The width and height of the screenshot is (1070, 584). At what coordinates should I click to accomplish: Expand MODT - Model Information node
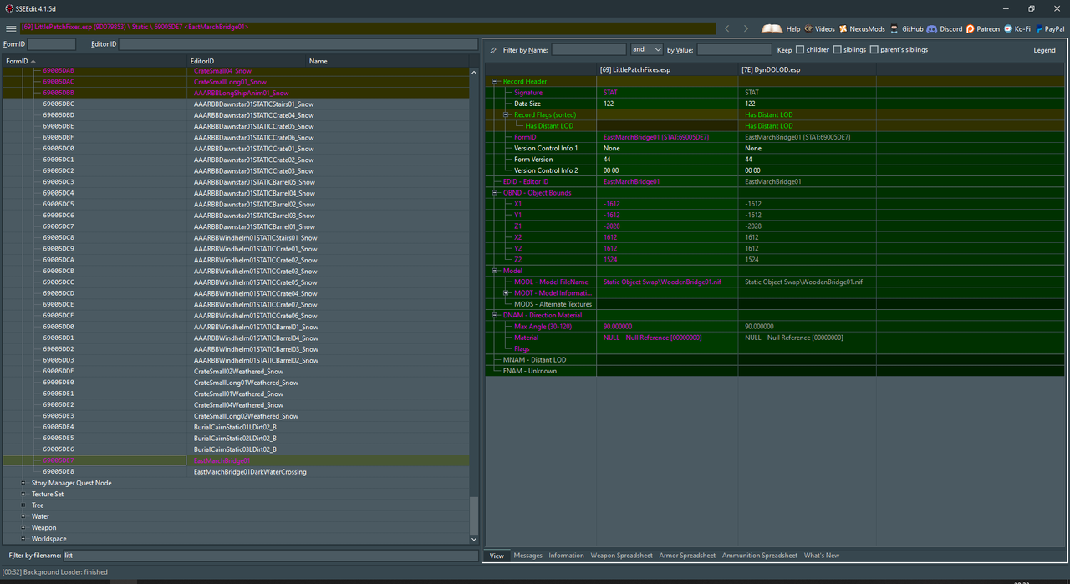click(x=507, y=293)
